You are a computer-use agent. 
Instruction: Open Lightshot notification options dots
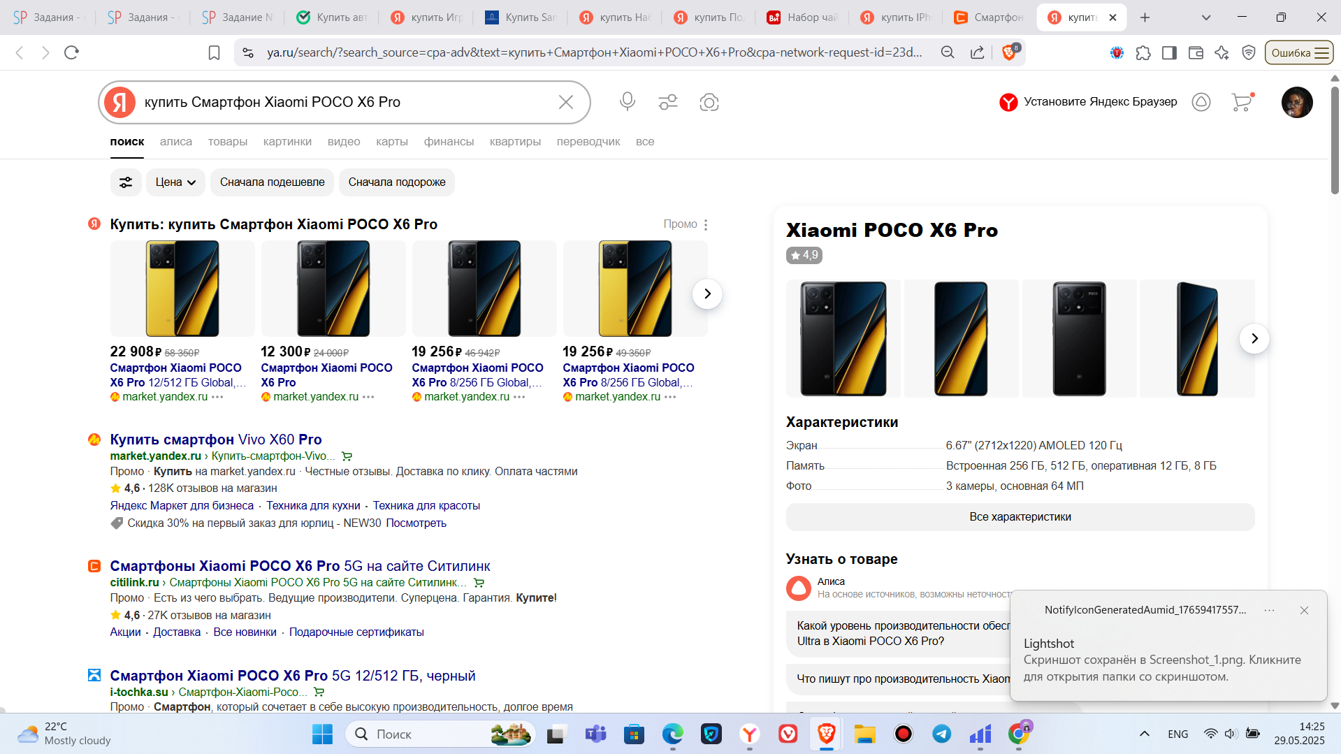(1269, 610)
